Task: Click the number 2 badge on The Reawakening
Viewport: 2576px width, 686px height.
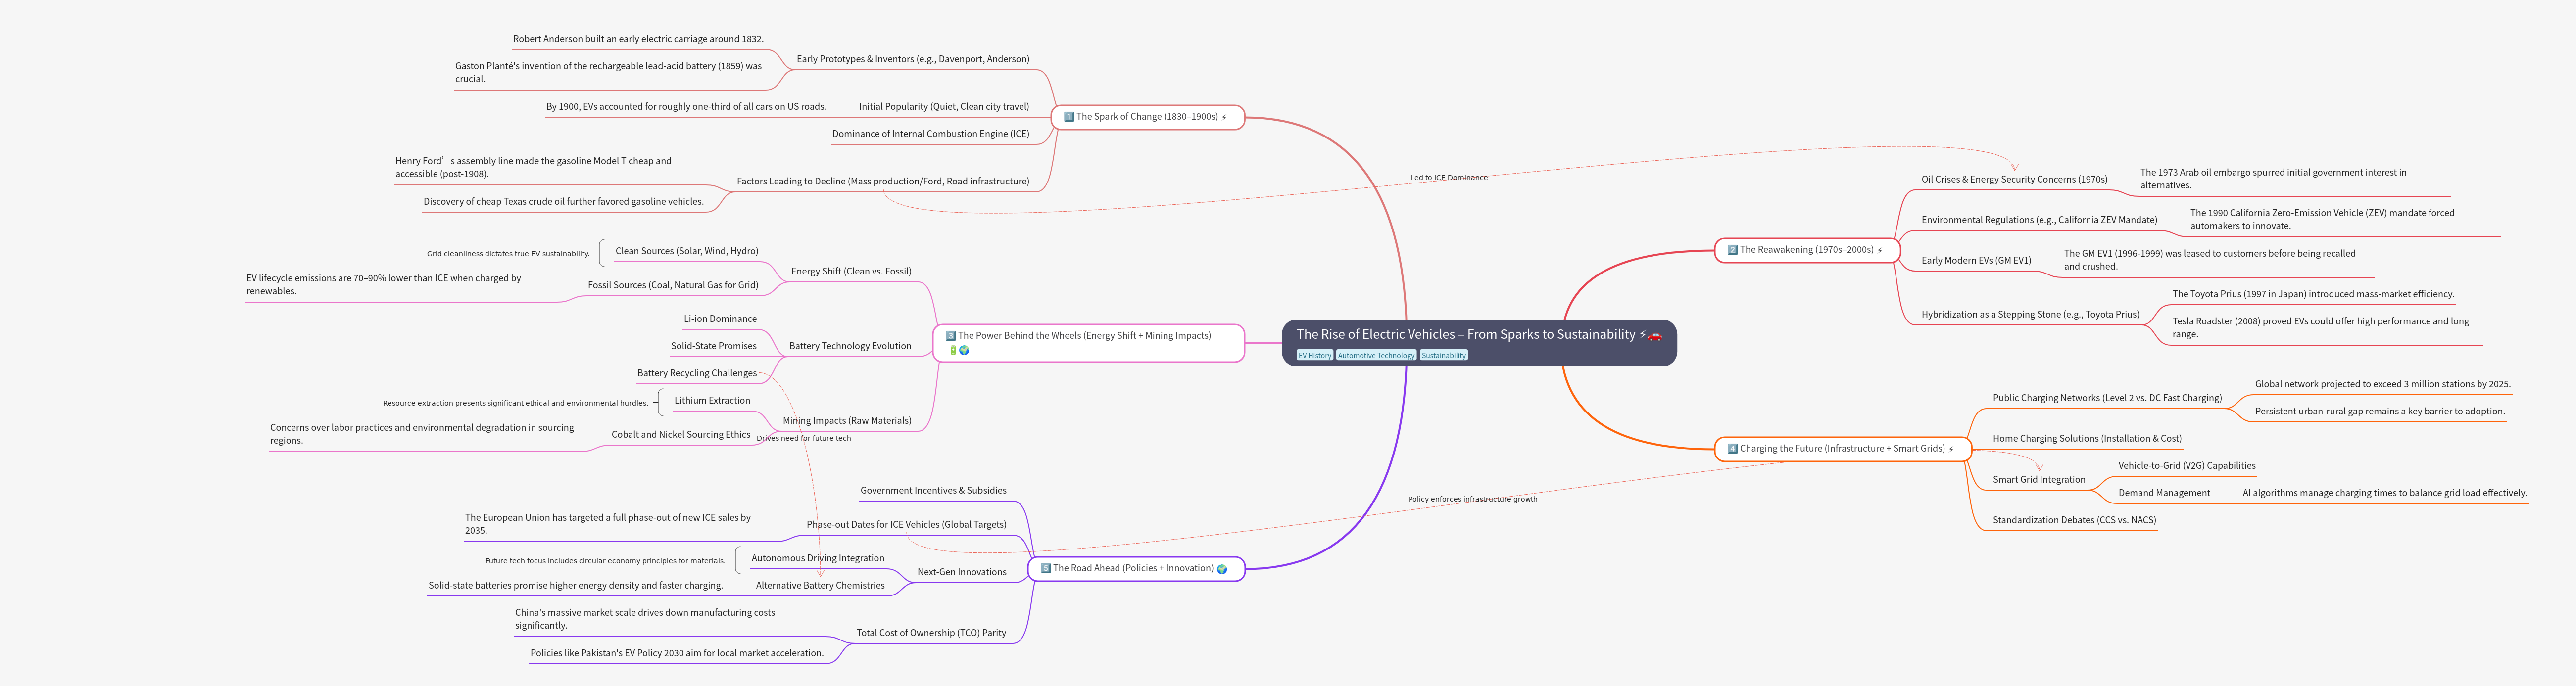Action: pyautogui.click(x=1732, y=250)
